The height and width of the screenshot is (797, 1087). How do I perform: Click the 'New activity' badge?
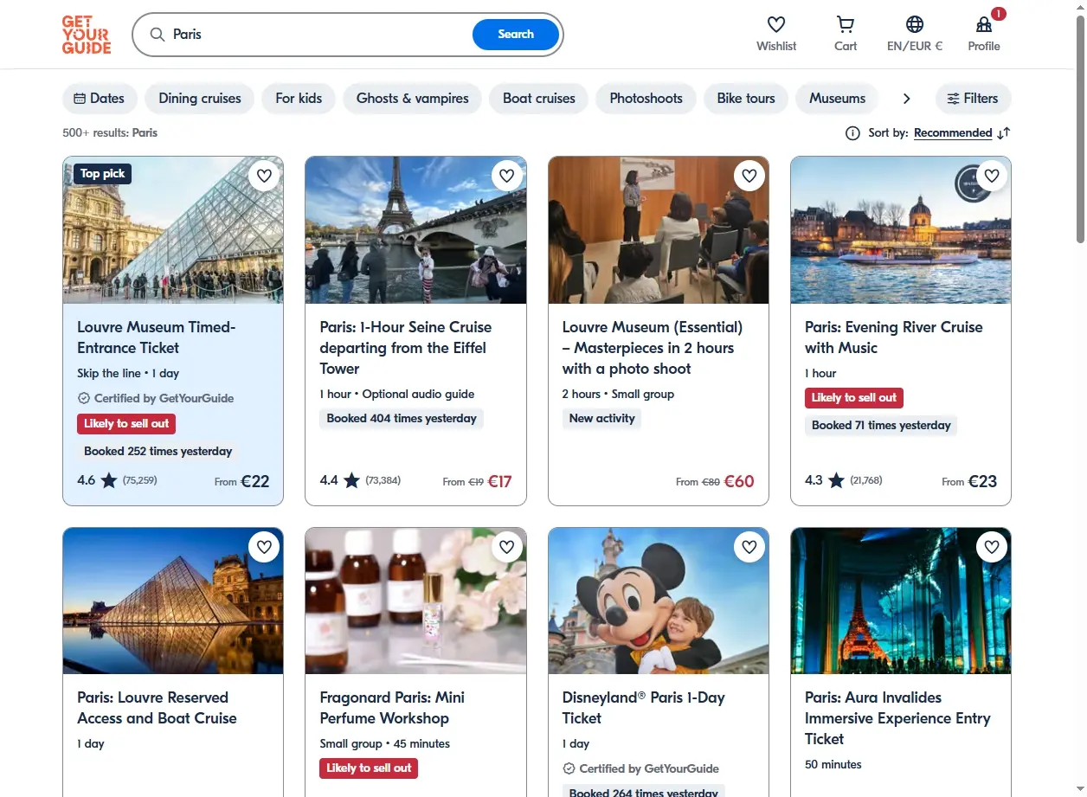[x=601, y=419]
